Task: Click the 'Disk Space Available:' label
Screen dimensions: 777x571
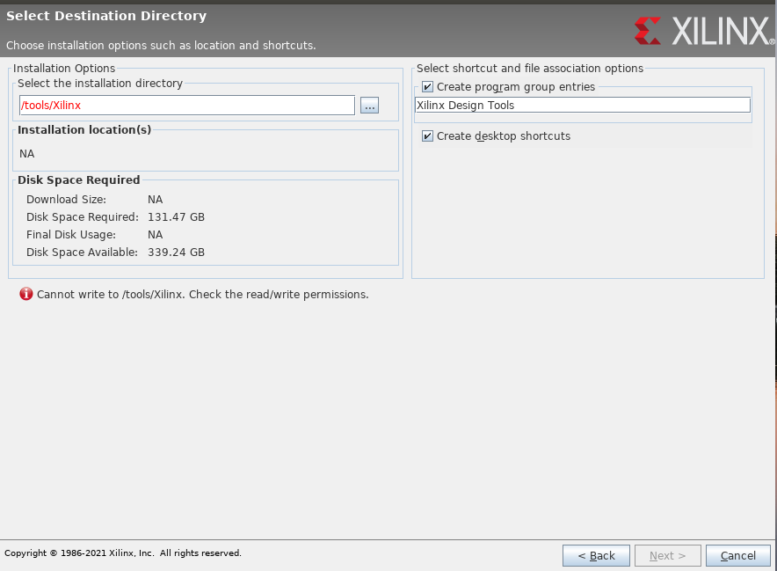Action: point(83,253)
